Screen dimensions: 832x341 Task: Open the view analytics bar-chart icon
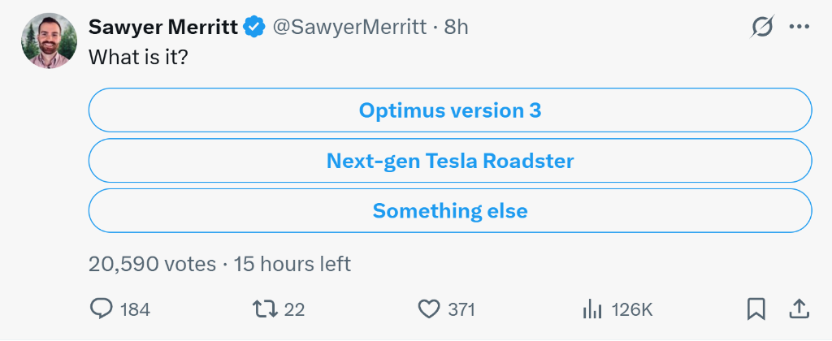pos(592,309)
